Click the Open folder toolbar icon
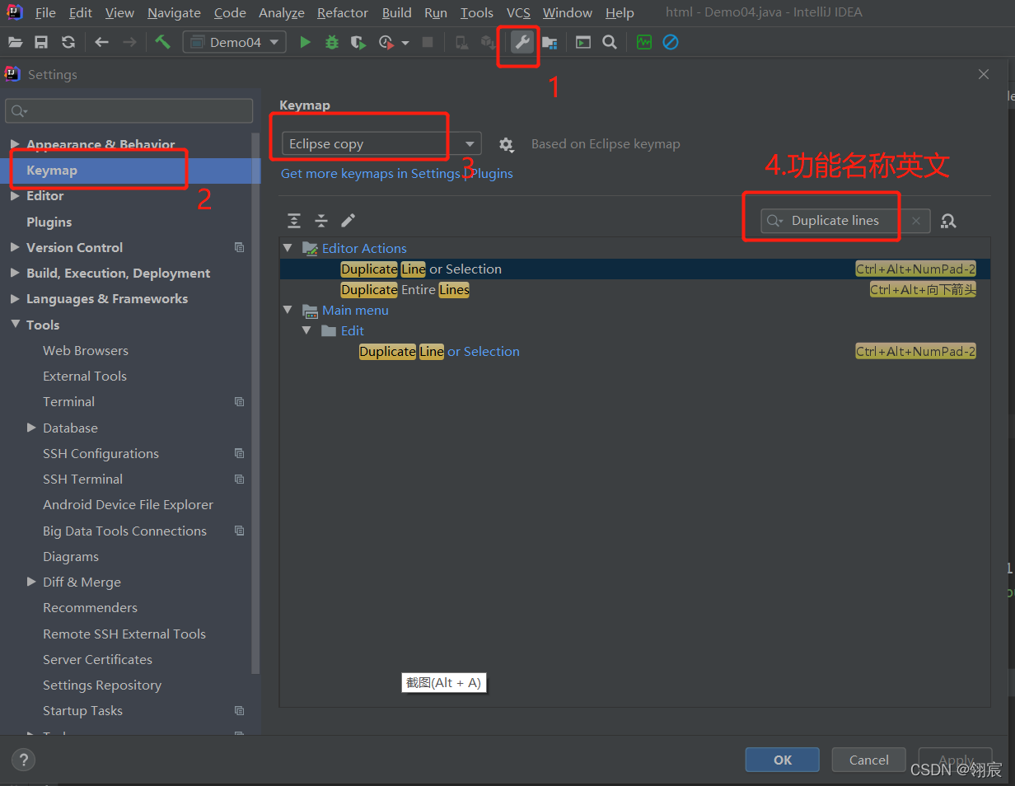Screen dimensions: 1015x786 (x=15, y=42)
